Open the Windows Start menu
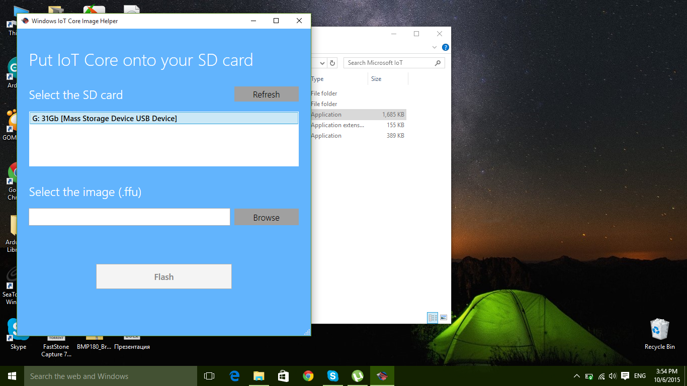 point(12,376)
